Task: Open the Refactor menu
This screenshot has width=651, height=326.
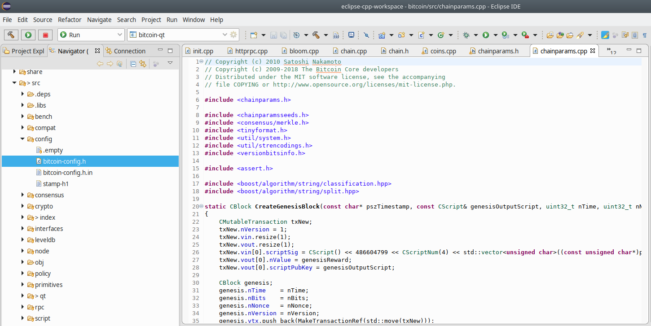Action: coord(70,20)
